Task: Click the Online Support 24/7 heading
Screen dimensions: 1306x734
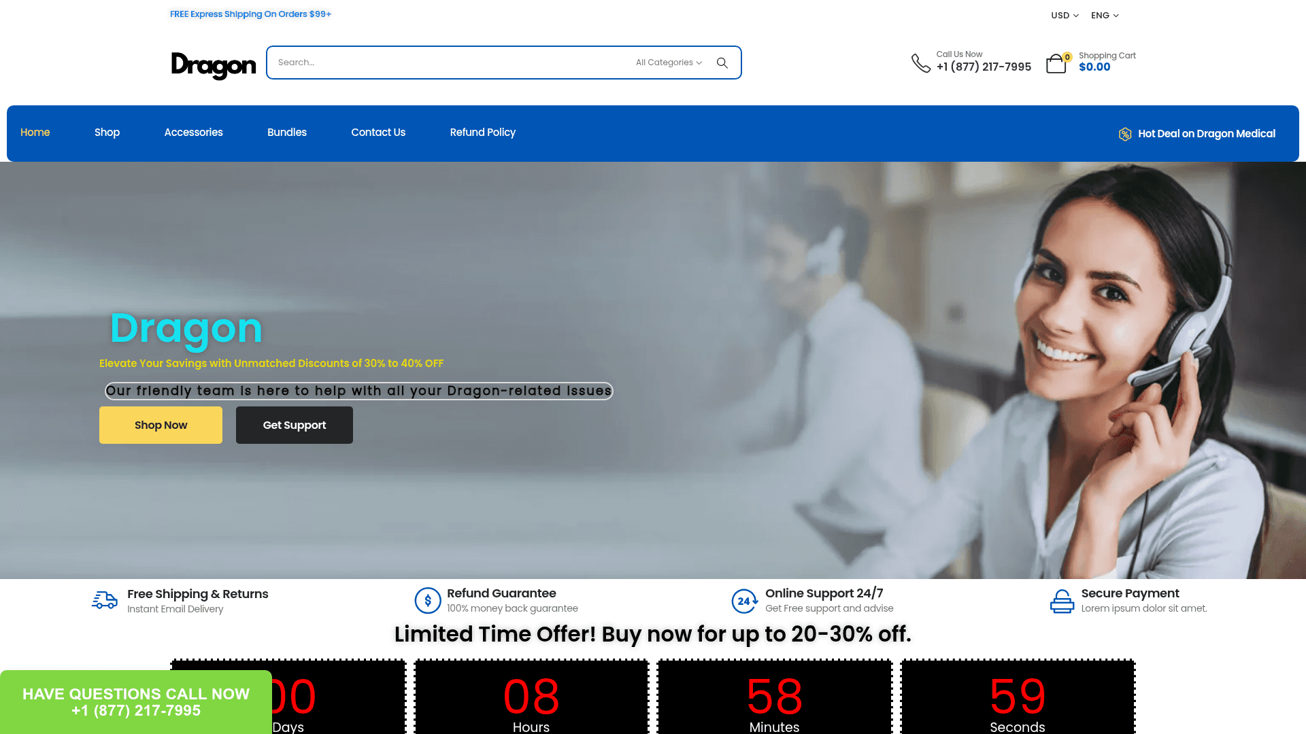Action: (824, 593)
